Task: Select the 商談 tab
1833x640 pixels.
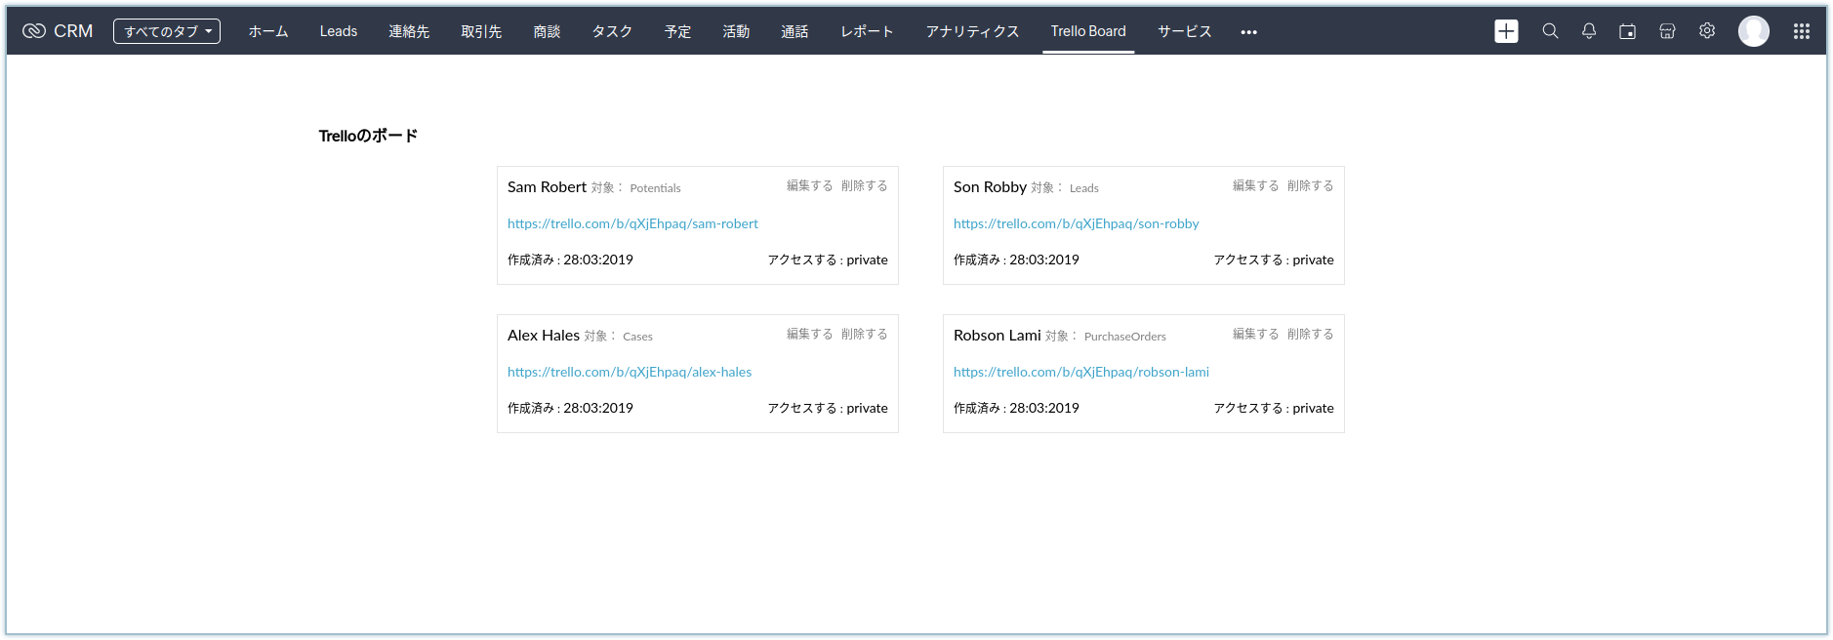Action: [x=547, y=31]
